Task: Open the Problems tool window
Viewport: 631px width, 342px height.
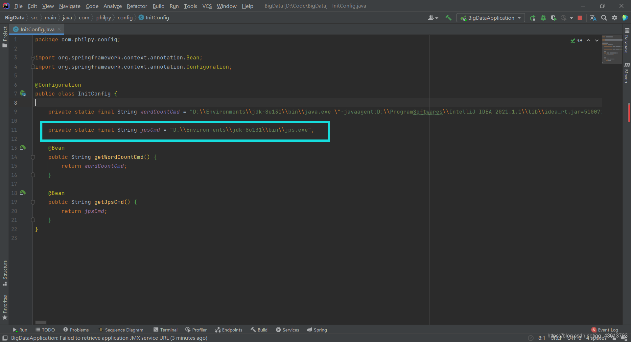Action: [76, 330]
